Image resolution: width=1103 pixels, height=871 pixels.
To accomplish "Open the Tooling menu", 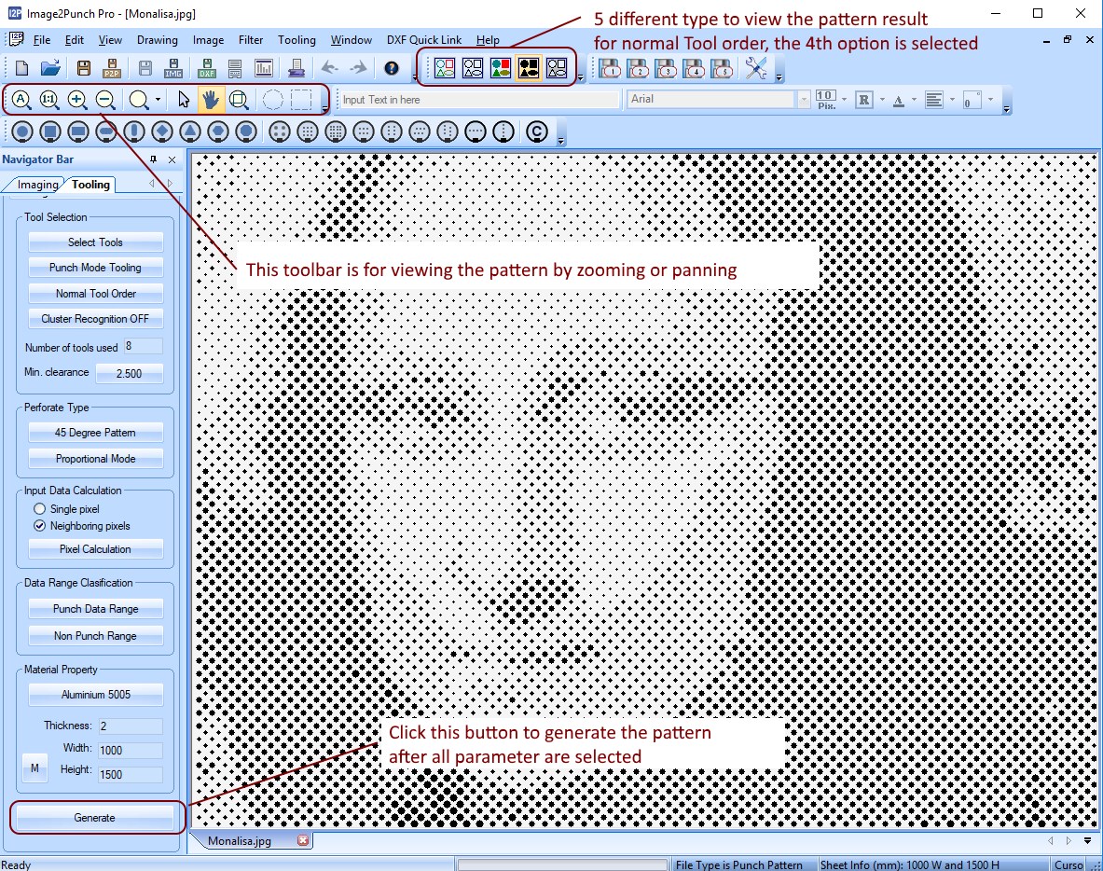I will tap(296, 40).
